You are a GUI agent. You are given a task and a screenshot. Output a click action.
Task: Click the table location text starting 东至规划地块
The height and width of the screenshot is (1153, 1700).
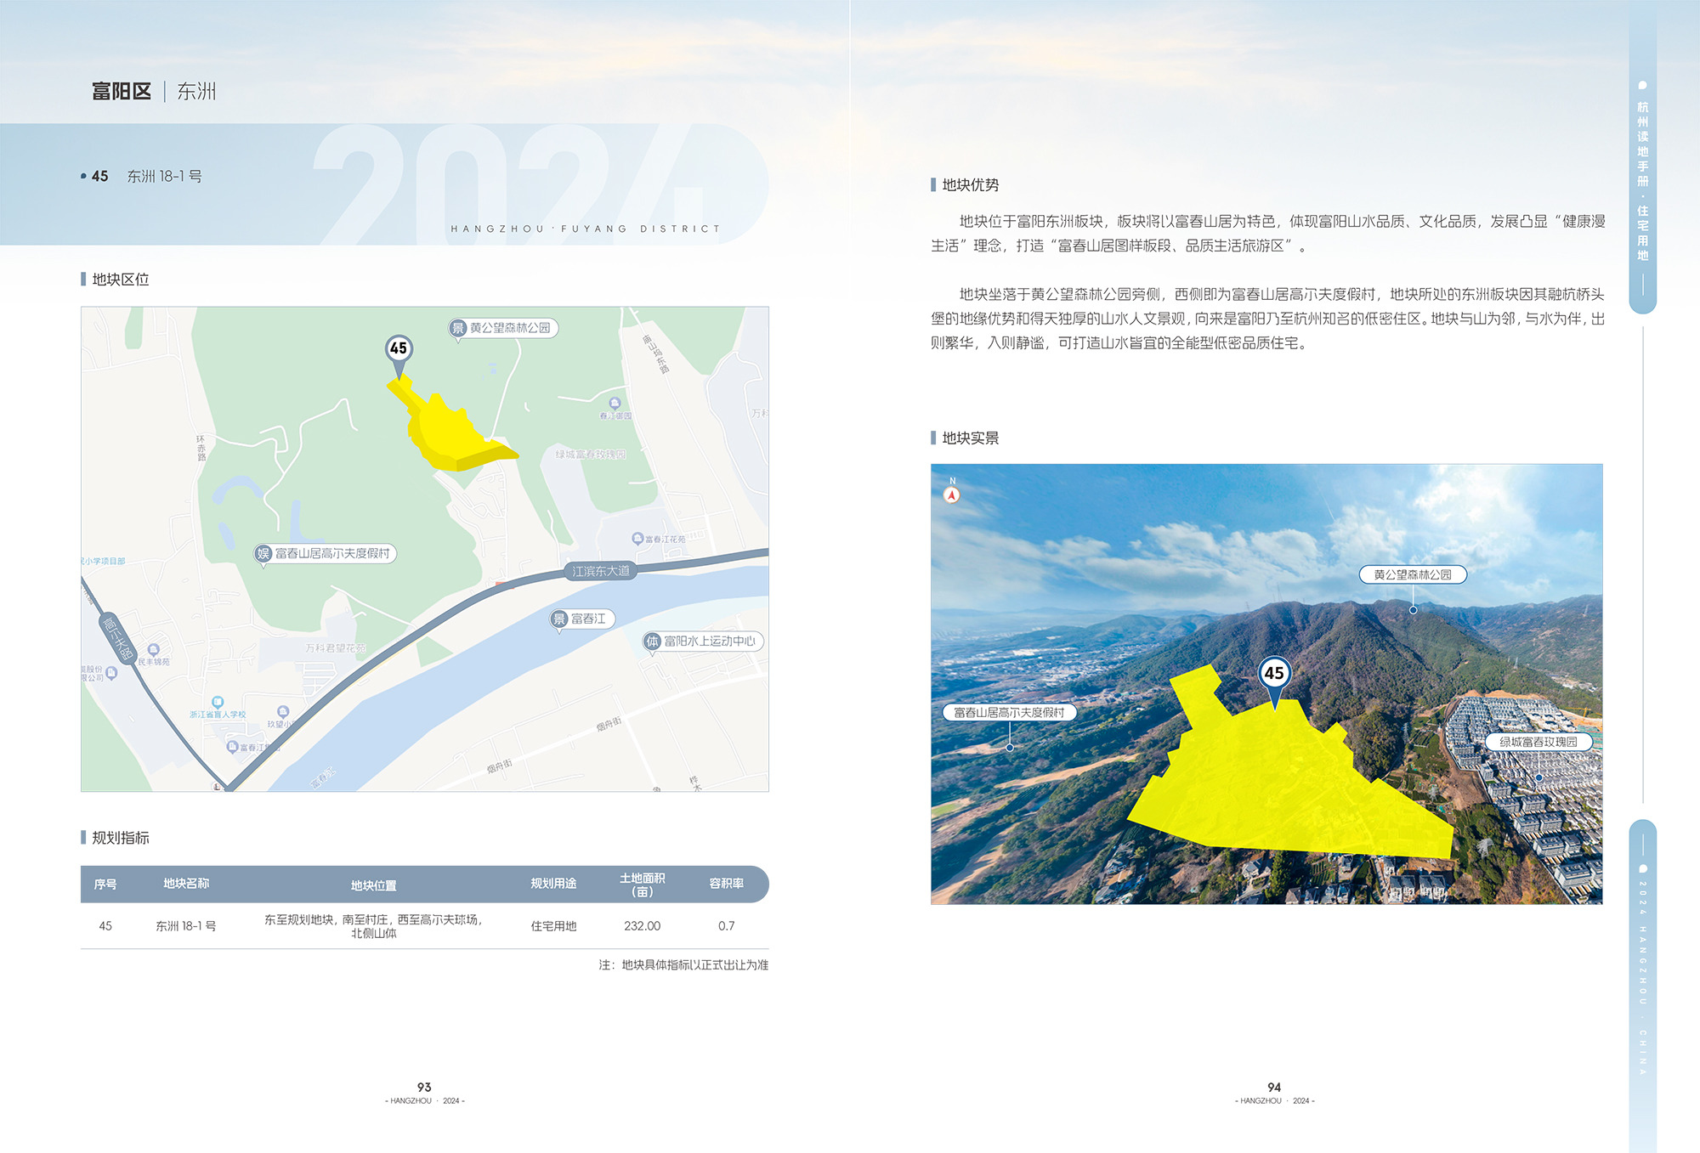tap(374, 926)
